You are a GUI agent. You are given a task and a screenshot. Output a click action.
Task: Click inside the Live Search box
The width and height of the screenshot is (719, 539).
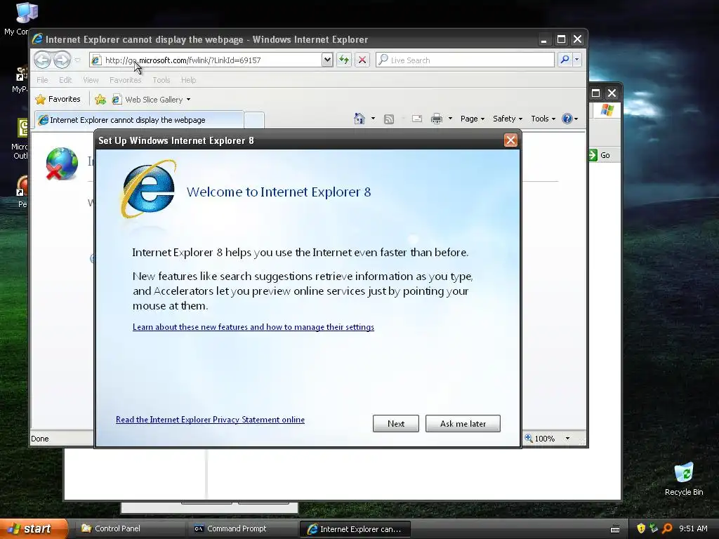465,60
